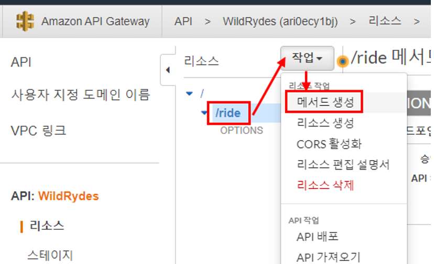This screenshot has width=434, height=264.
Task: Select 리소스 under API WildRydes
Action: click(x=47, y=226)
